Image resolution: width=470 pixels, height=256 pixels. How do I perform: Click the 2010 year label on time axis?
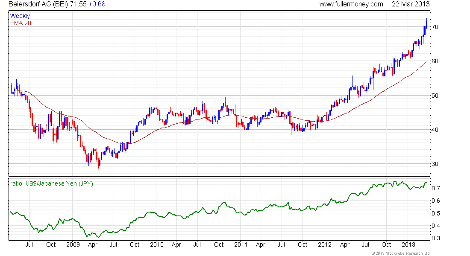[x=157, y=244]
